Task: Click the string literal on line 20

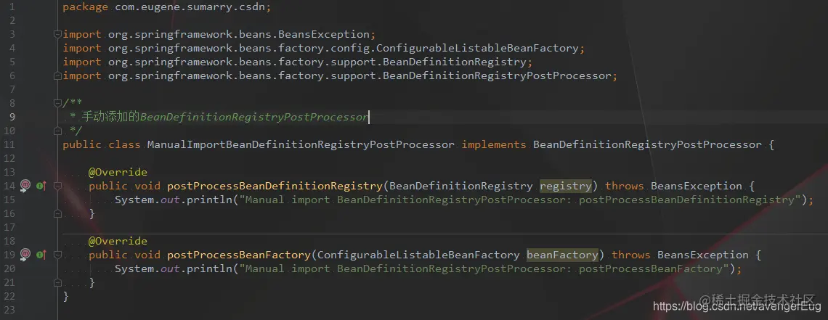Action: (x=484, y=268)
